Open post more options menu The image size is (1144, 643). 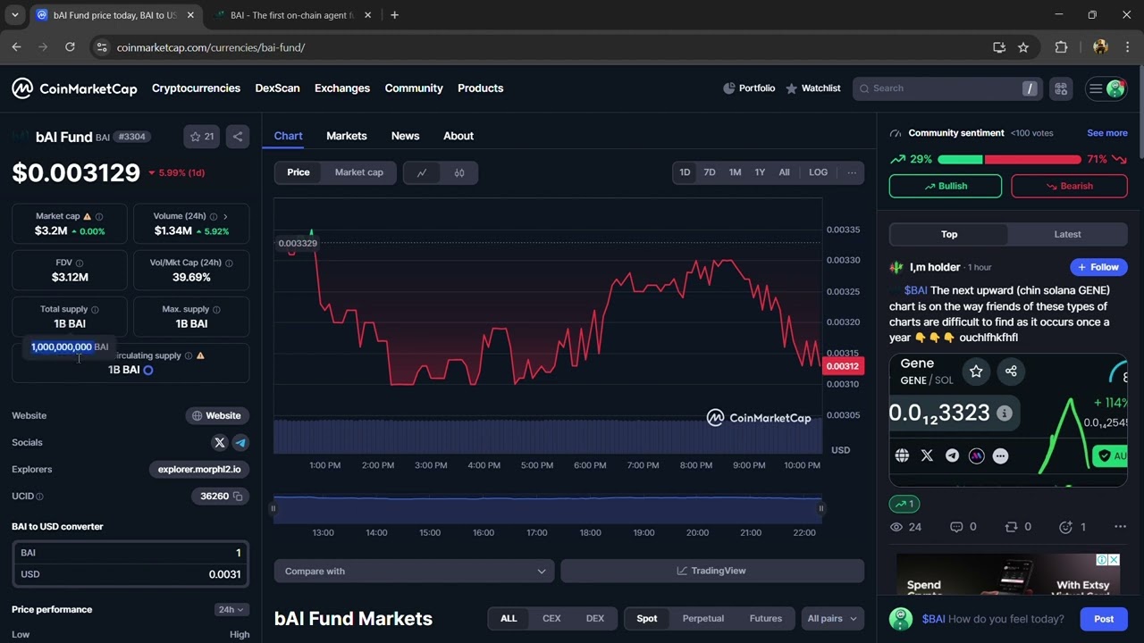[1120, 527]
